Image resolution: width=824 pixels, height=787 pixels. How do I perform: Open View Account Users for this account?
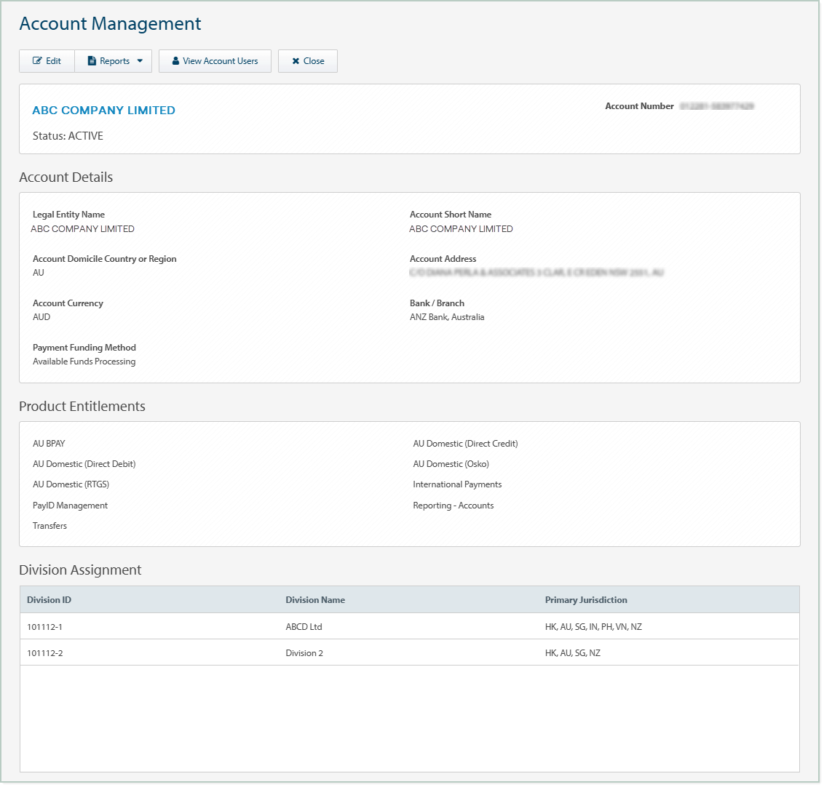click(215, 61)
